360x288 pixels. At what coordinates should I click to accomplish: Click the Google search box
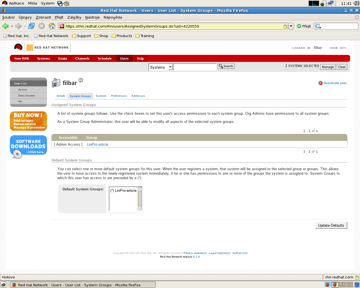click(340, 26)
